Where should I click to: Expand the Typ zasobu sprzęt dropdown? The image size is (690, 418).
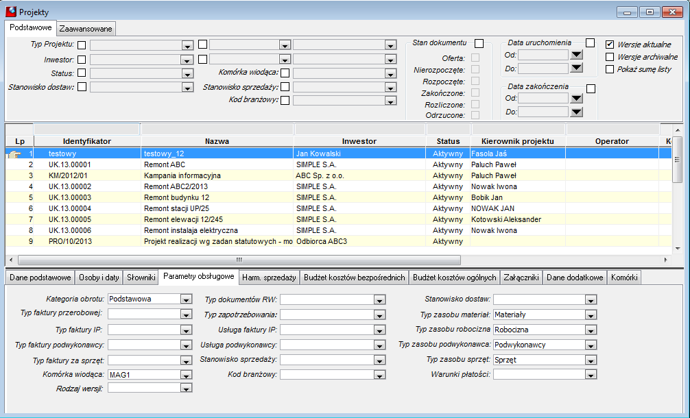click(x=591, y=360)
